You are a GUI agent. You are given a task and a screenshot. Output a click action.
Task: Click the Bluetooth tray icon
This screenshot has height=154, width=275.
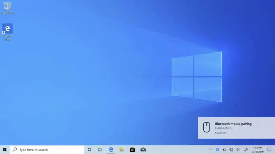point(218,150)
